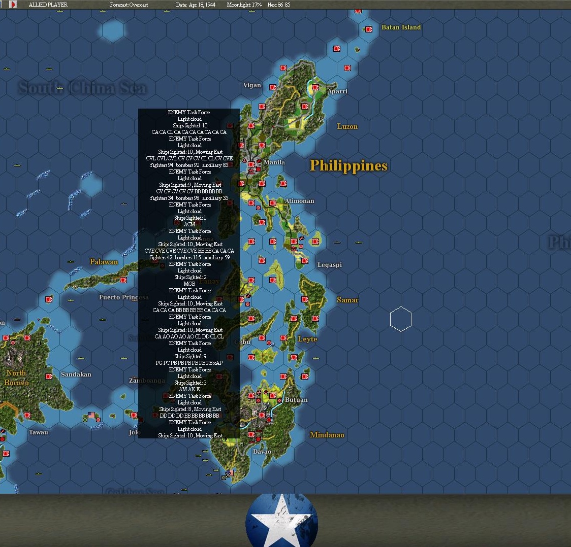The height and width of the screenshot is (547, 571).
Task: Click the Japanese flag base on Palawan island
Action: (123, 280)
